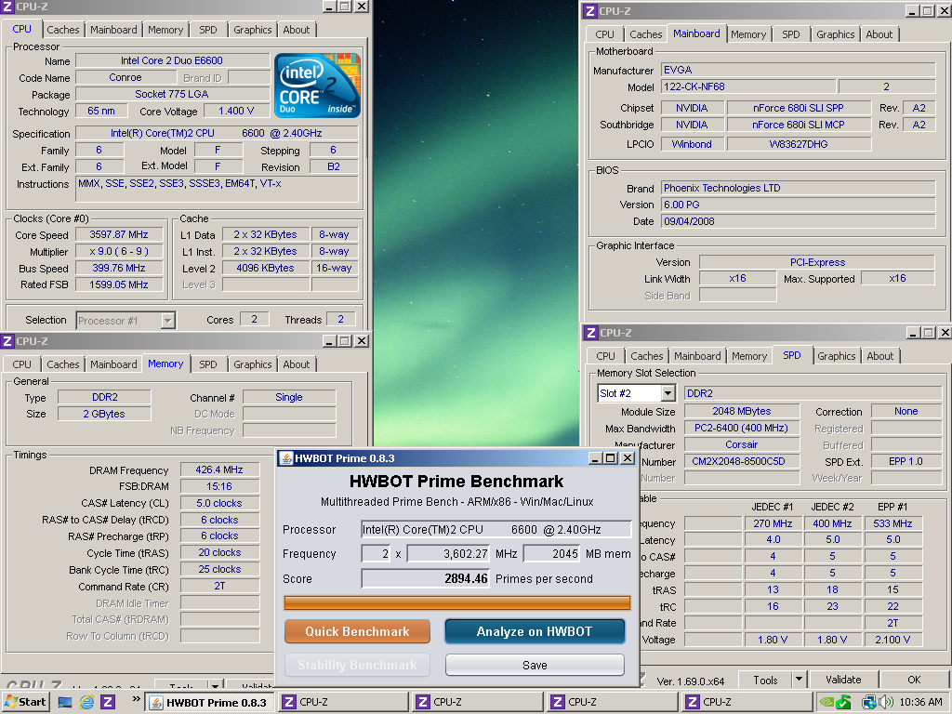Click Validate in the SPD window
Screen dimensions: 952x714
842,680
